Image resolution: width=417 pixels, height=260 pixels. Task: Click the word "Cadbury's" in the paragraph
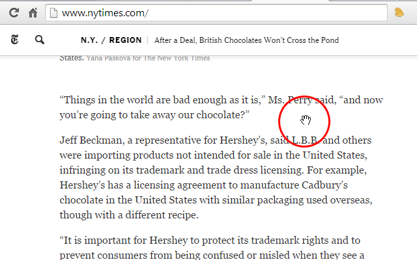point(324,185)
